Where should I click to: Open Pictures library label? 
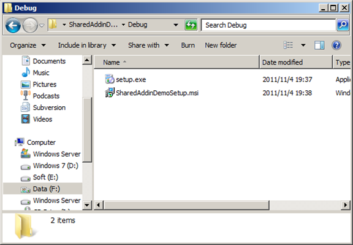[x=45, y=84]
